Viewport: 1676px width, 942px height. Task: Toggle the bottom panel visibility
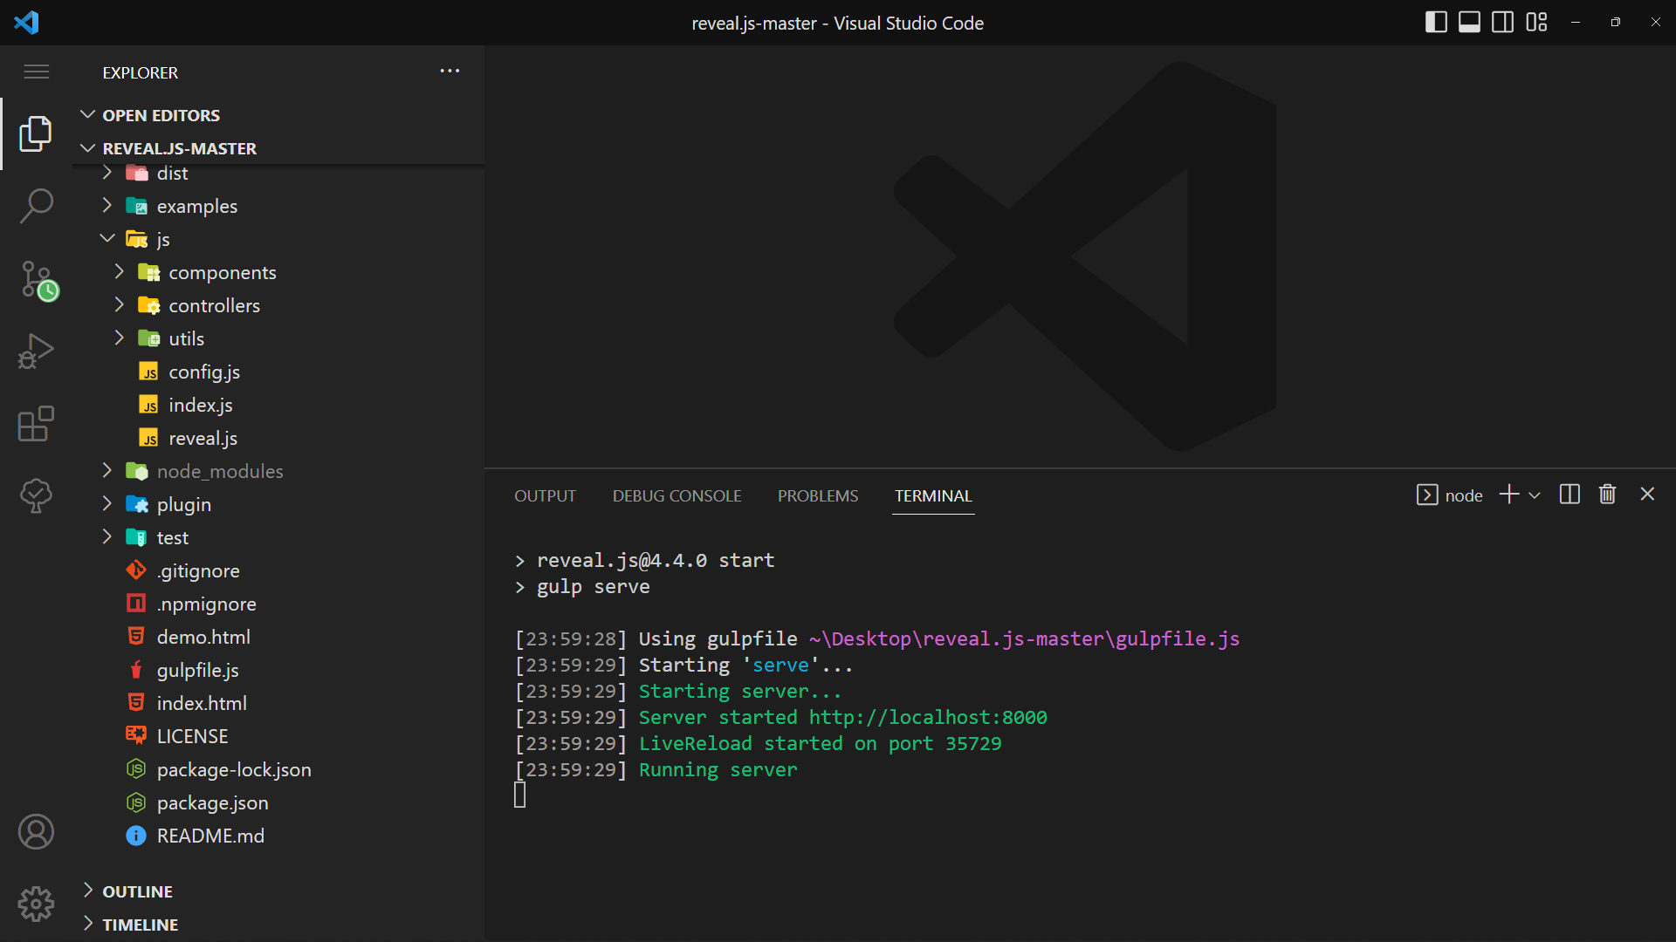1469,22
